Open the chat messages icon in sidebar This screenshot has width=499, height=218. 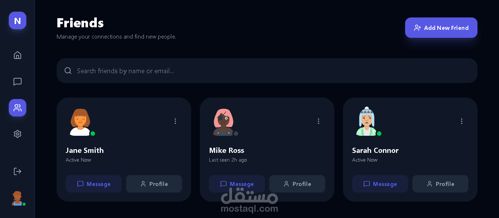18,82
